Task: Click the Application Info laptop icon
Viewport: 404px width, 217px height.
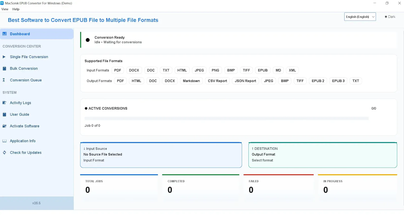Action: click(x=4, y=141)
